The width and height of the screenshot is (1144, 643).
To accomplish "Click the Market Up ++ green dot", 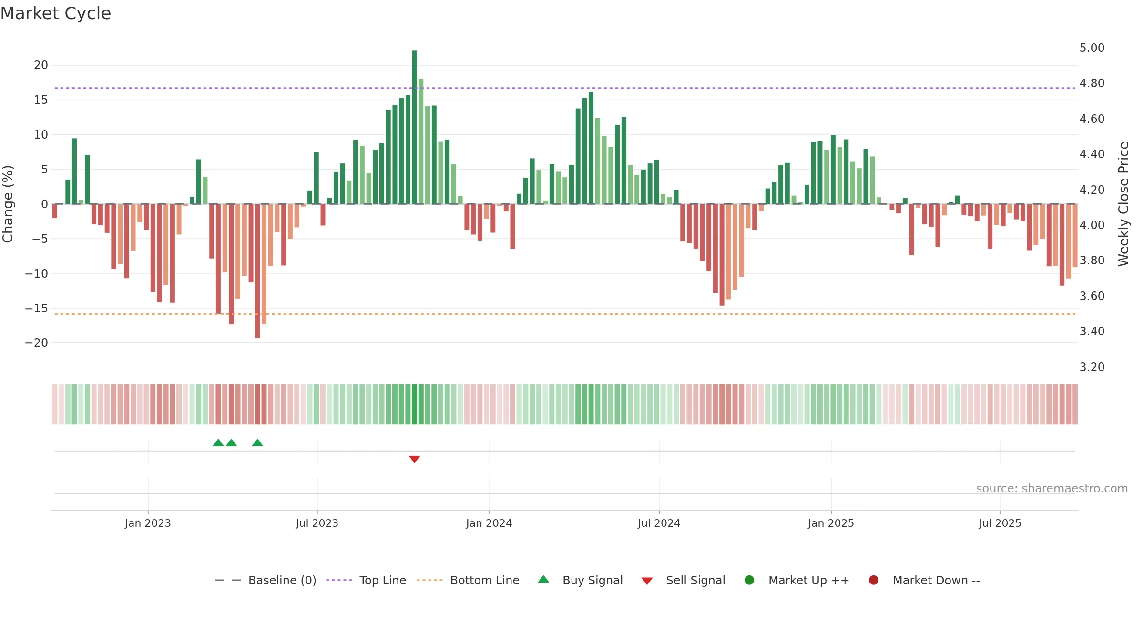I will [x=749, y=580].
